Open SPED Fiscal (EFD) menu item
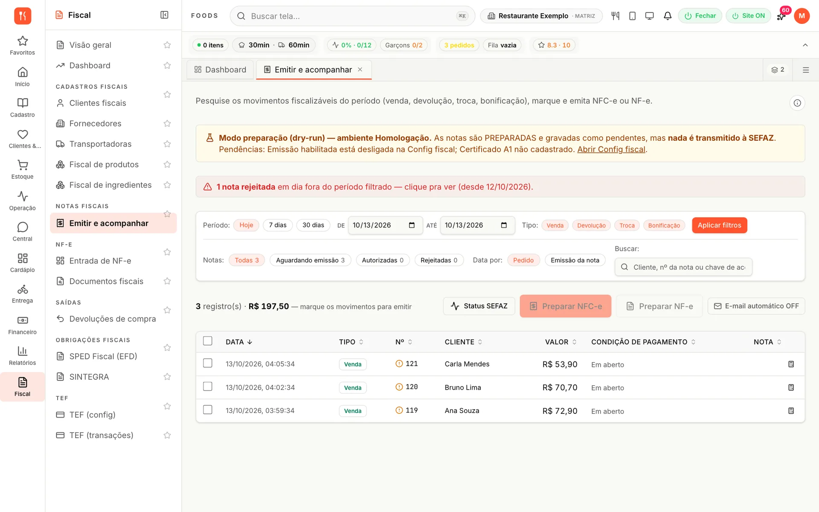 click(103, 356)
